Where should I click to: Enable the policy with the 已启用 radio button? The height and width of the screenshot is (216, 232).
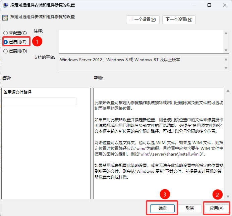[x=5, y=42]
